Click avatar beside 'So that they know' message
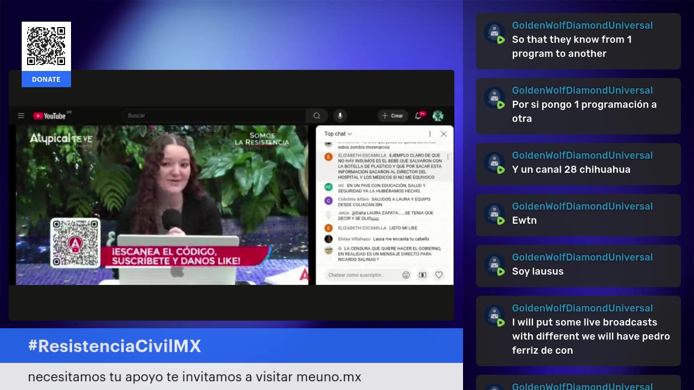 click(x=494, y=32)
